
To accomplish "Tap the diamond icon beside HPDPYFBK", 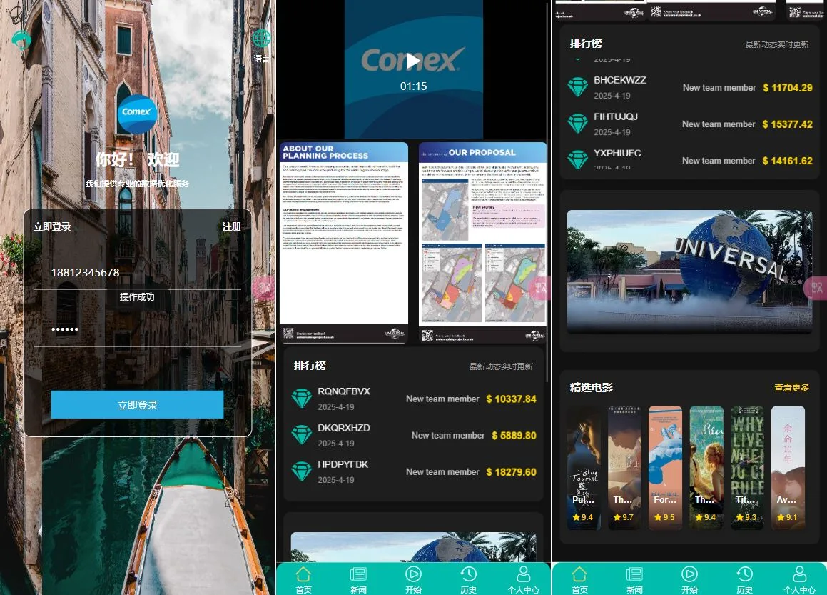I will 302,471.
